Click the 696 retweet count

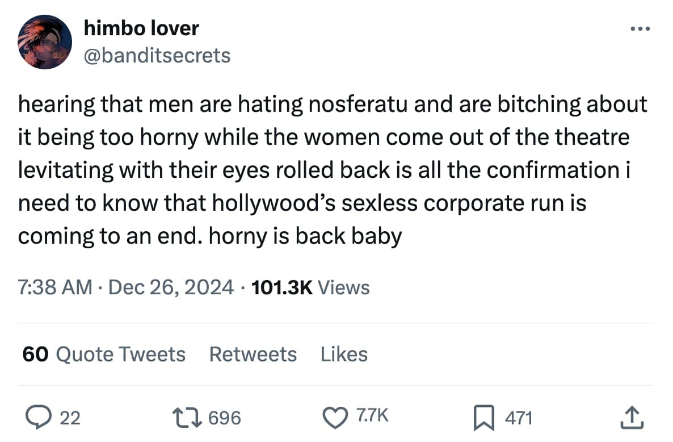(x=225, y=419)
